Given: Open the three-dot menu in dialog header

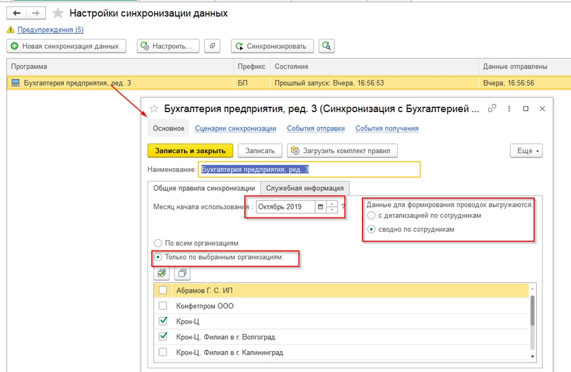Looking at the screenshot, I should pos(509,108).
